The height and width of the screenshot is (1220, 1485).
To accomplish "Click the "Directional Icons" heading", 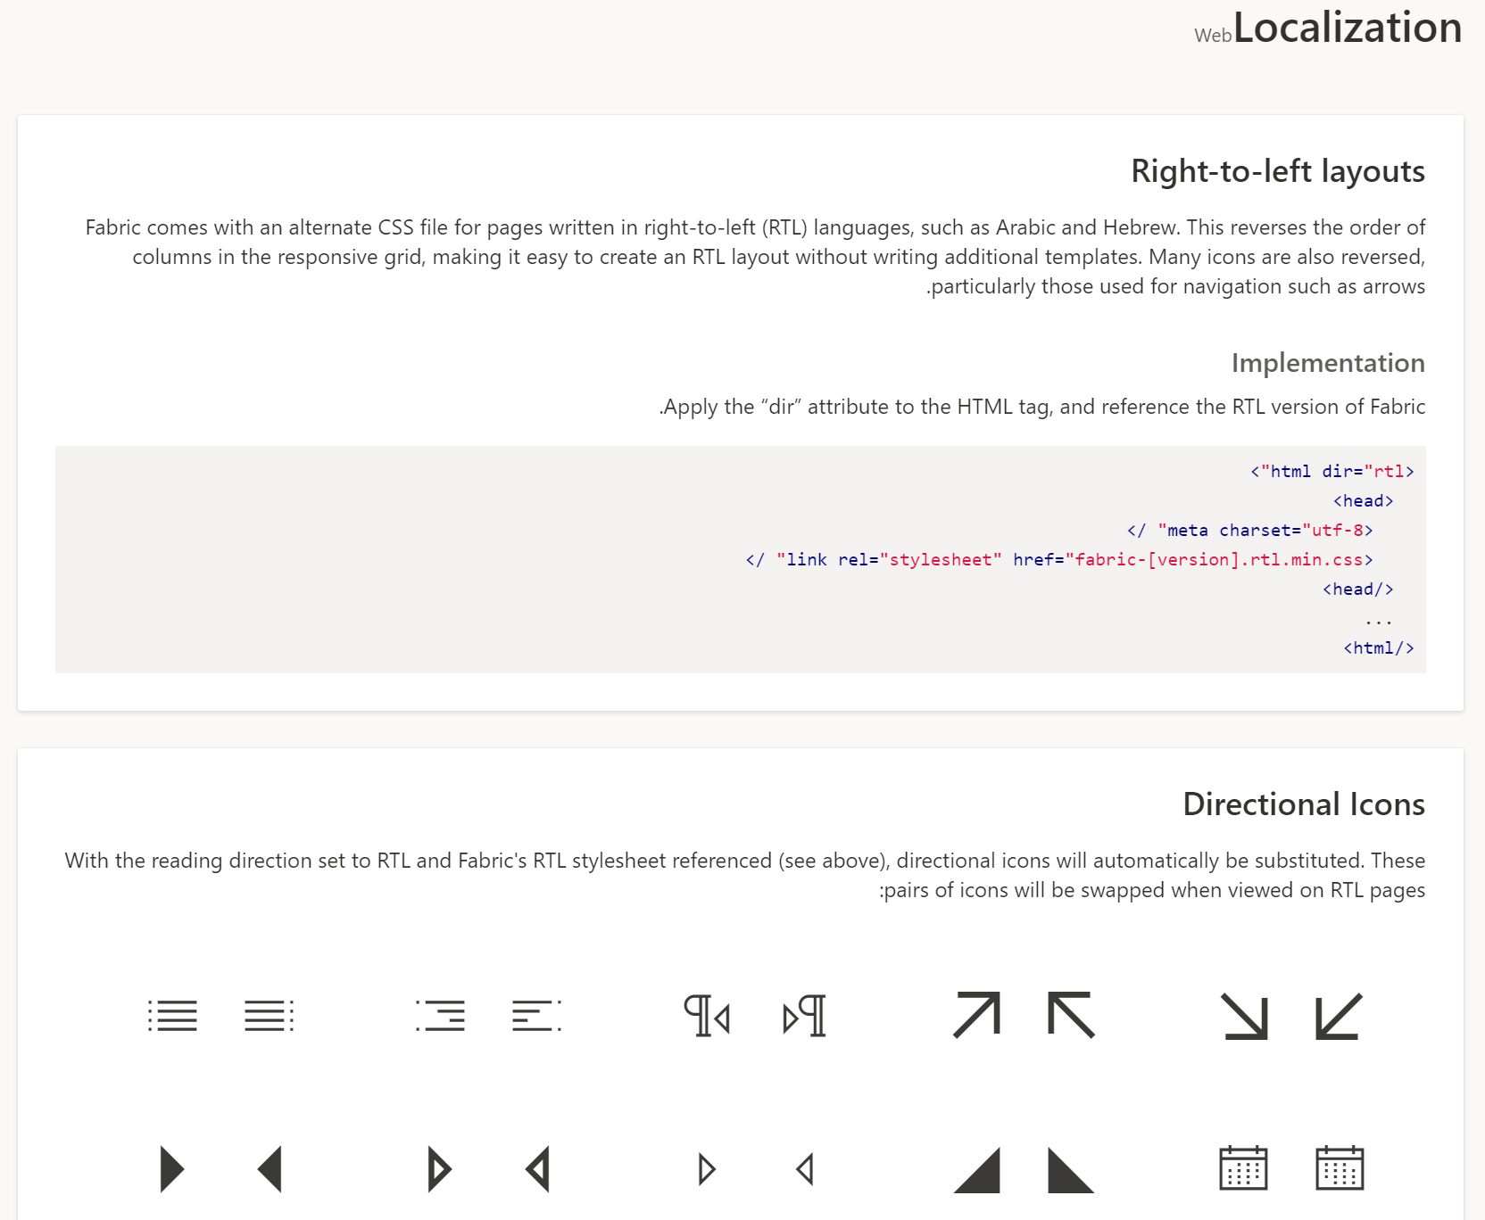I will point(1304,804).
